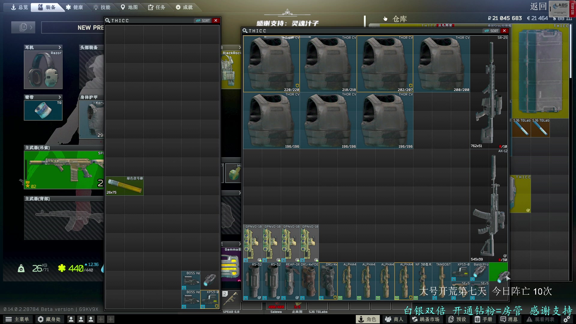
Task: Open the 成就 tab
Action: [x=184, y=7]
